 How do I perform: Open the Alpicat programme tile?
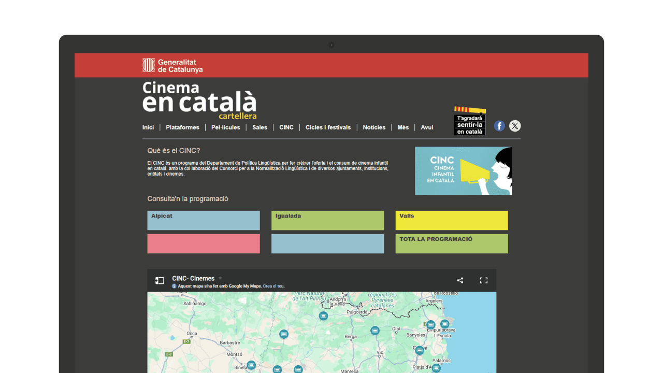(204, 220)
